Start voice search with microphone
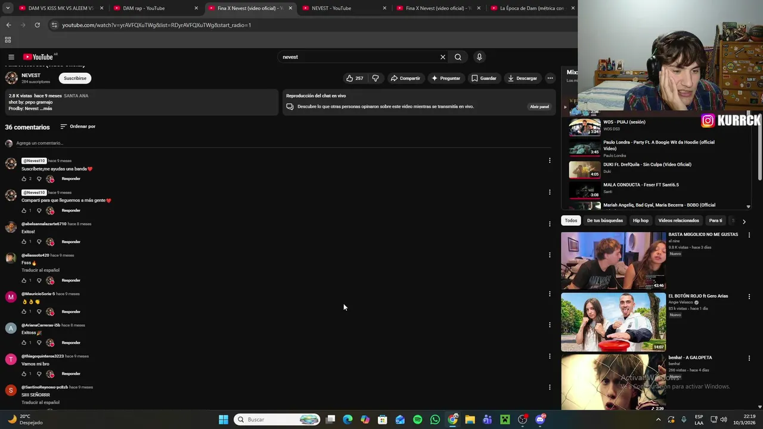The width and height of the screenshot is (763, 429). point(479,57)
